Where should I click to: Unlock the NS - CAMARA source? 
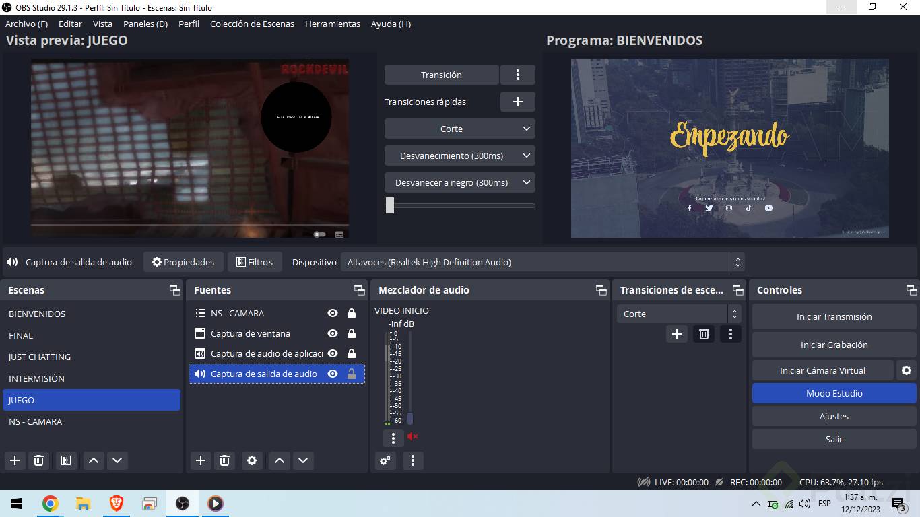[x=352, y=313]
